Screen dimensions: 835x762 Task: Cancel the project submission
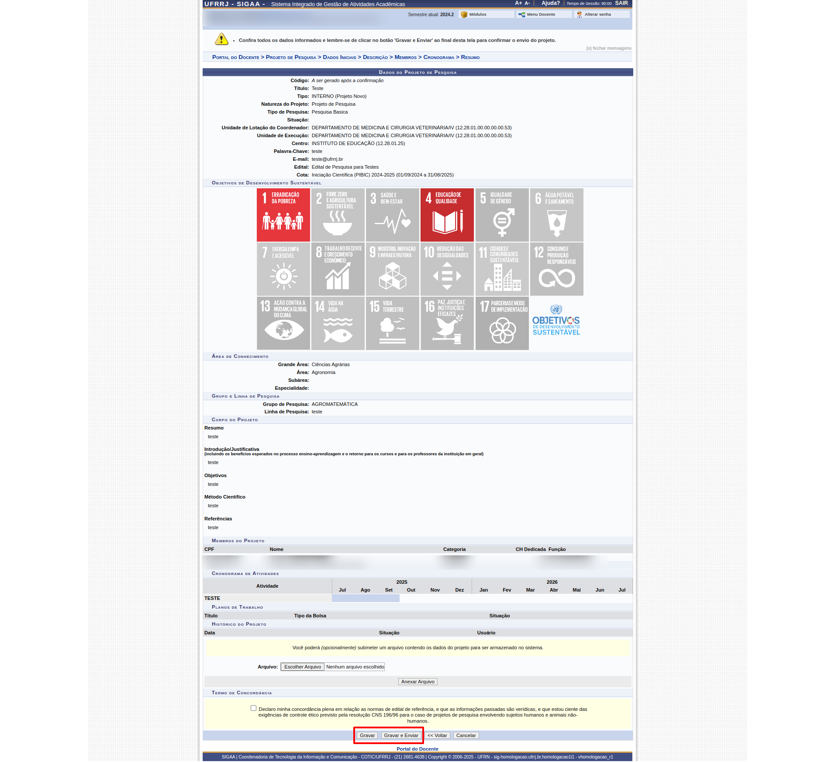click(x=466, y=735)
